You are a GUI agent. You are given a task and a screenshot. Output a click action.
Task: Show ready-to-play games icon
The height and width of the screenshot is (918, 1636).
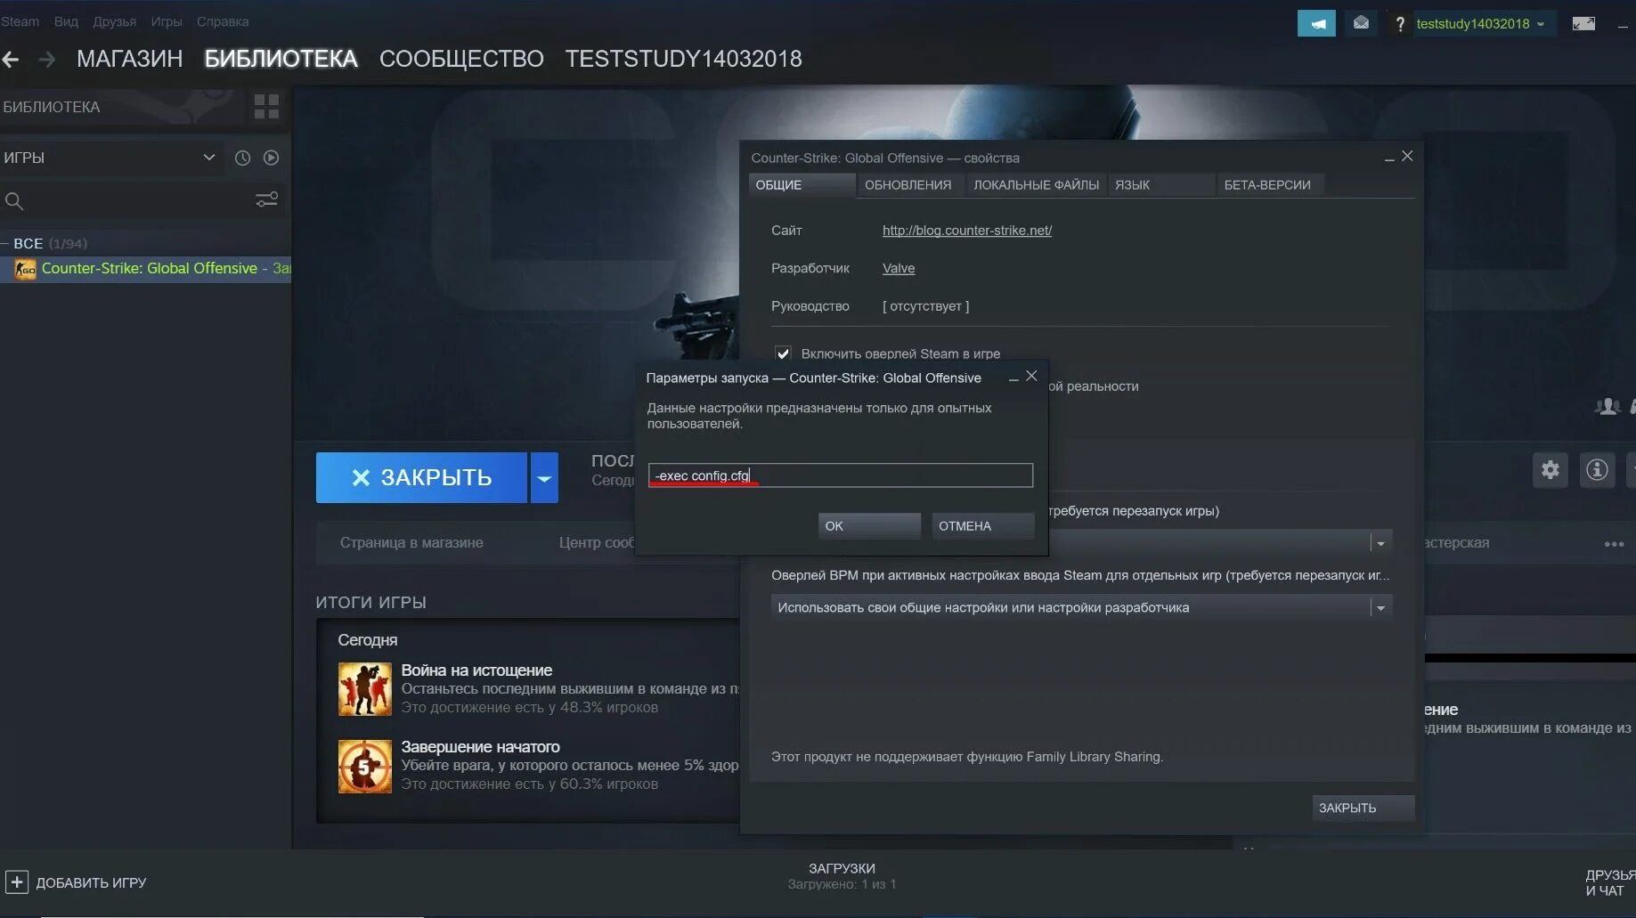tap(271, 158)
